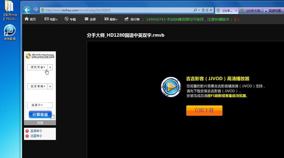Open the 电影+ menu item

click(51, 19)
